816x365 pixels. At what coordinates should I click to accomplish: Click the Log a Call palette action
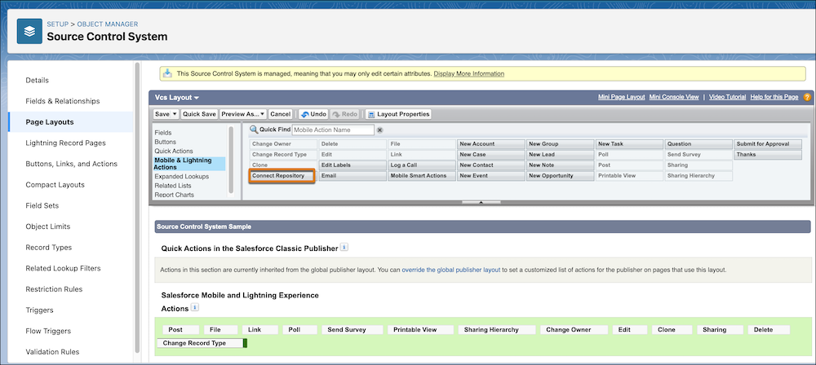[x=422, y=165]
